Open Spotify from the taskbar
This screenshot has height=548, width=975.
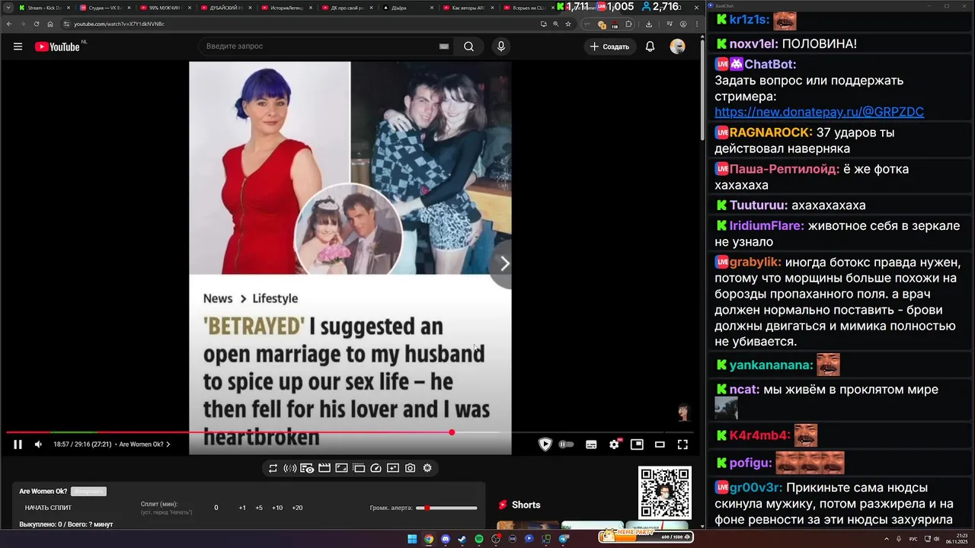[x=479, y=539]
